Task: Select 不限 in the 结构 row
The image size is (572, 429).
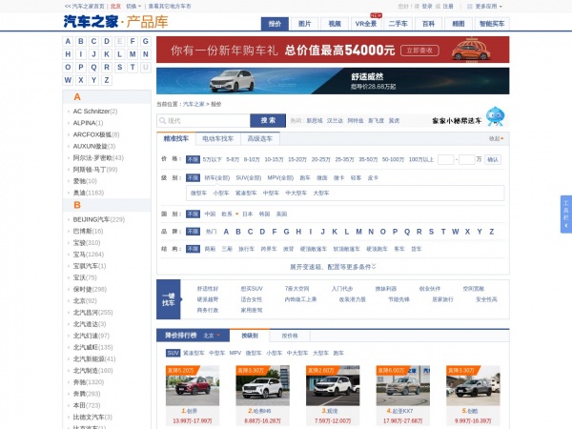Action: tap(193, 249)
